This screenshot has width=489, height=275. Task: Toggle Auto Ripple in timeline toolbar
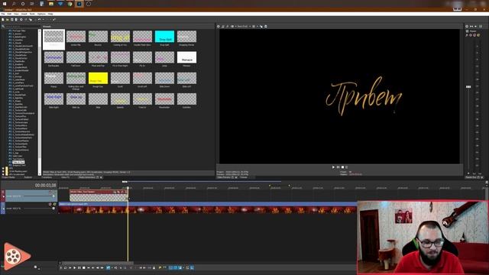tap(180, 267)
